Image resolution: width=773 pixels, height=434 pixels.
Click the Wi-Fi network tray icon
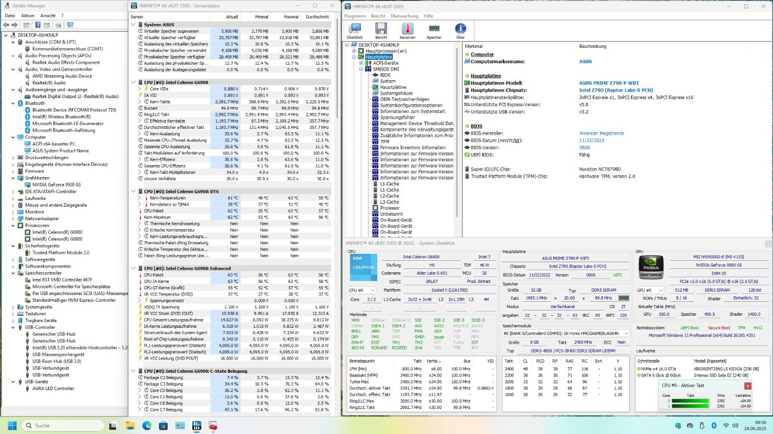(x=726, y=425)
